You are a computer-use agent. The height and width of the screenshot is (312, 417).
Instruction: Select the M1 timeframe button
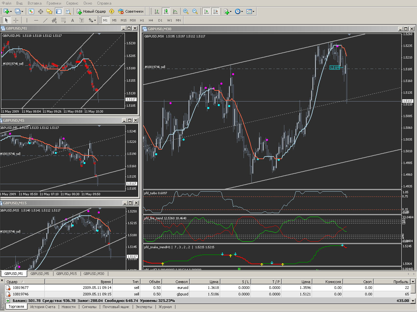click(105, 20)
